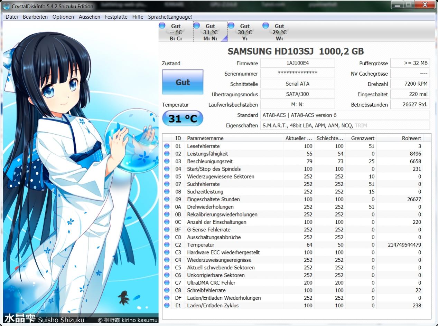
Task: Click the Eingeschaltet field 220 mal
Action: point(410,94)
